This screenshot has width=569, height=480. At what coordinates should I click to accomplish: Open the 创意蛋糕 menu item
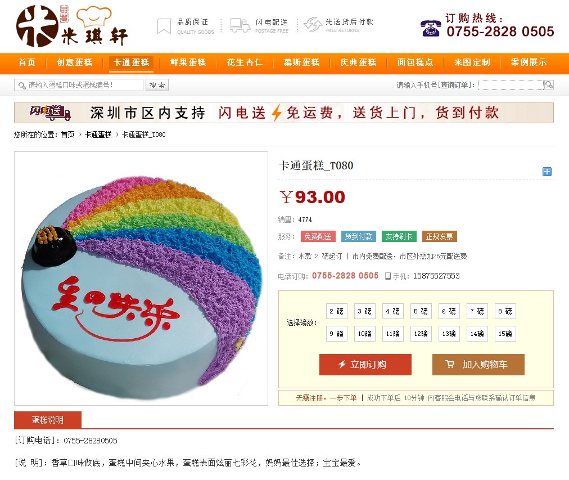pyautogui.click(x=75, y=62)
